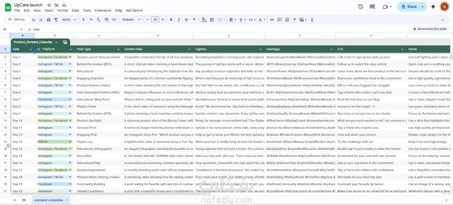Insert a comment from toolbar
453x205 pixels.
(x=280, y=20)
